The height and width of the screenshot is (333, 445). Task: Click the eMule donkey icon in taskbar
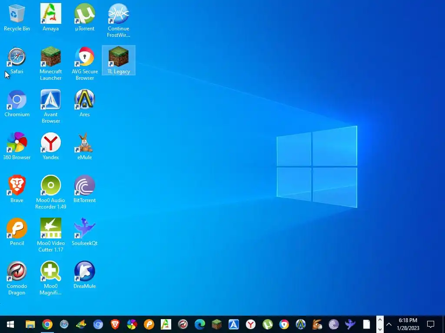tap(317, 324)
